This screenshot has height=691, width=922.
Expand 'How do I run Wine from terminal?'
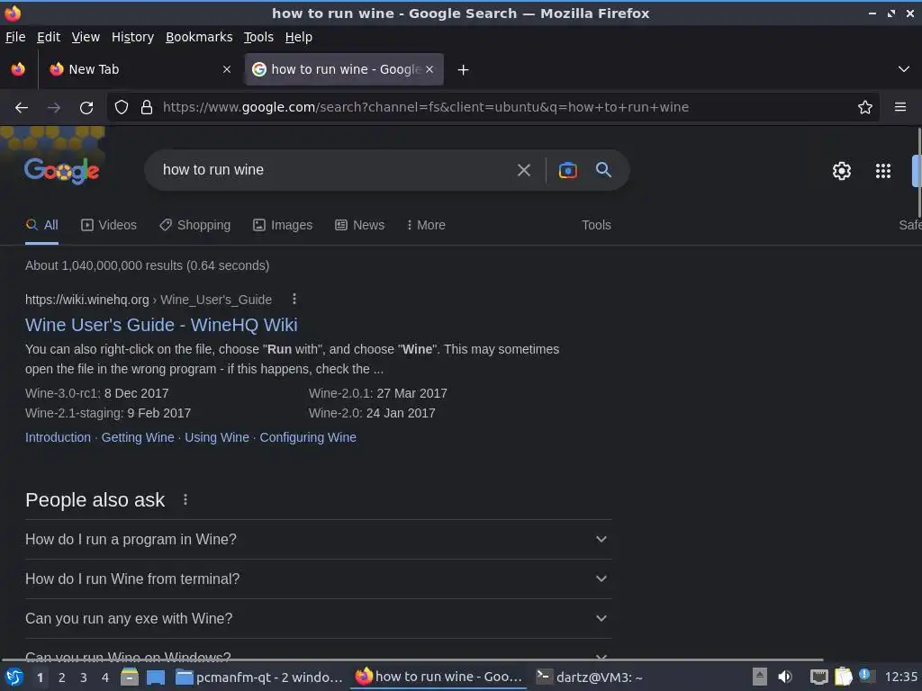[319, 579]
